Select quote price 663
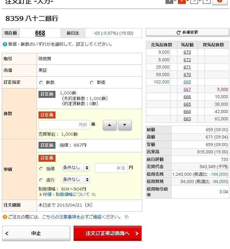Screen dimensions: 230x249 (x=187, y=119)
